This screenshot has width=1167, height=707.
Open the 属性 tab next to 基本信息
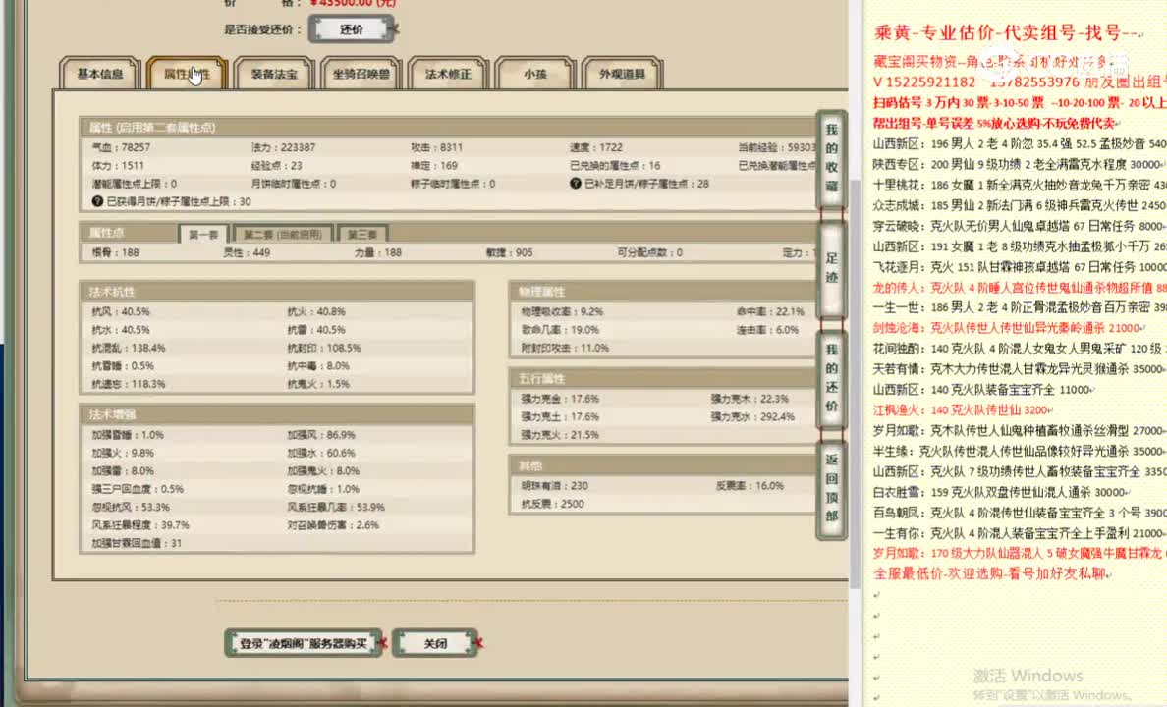pyautogui.click(x=187, y=74)
